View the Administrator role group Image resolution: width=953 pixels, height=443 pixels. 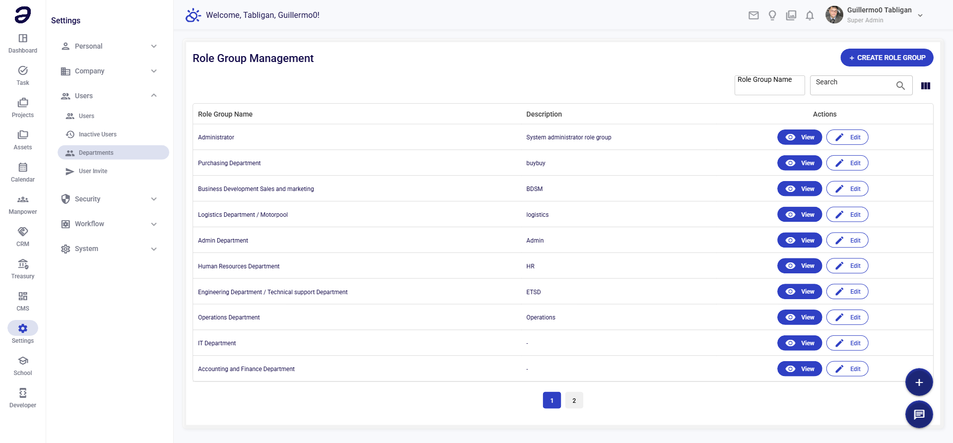[x=800, y=137]
